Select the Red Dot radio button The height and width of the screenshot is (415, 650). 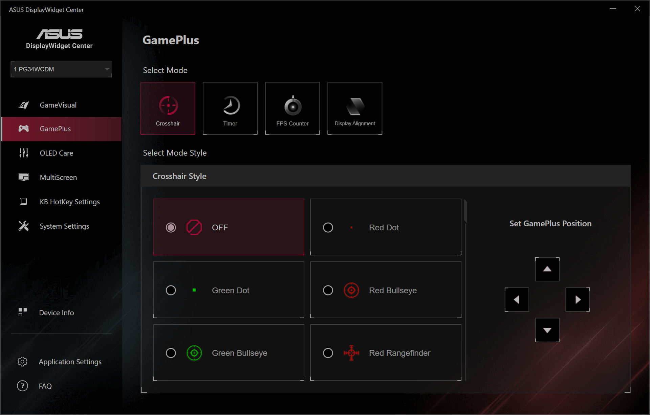(x=328, y=228)
